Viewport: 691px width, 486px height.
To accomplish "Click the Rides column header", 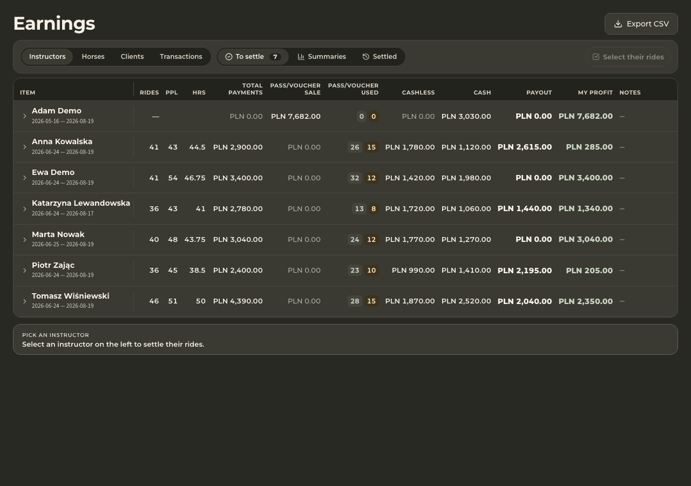I will click(150, 92).
